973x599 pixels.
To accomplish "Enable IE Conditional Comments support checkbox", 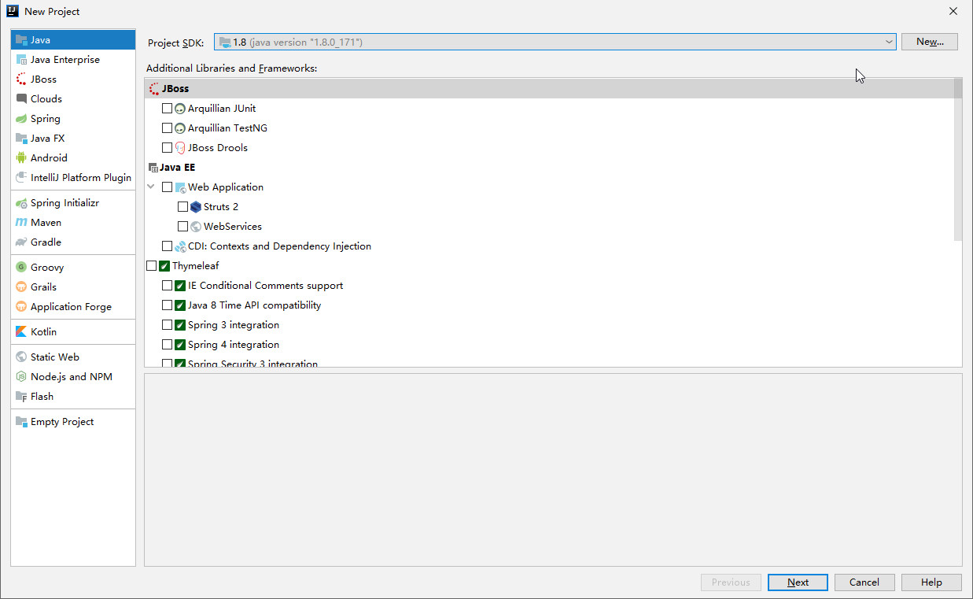I will coord(167,286).
